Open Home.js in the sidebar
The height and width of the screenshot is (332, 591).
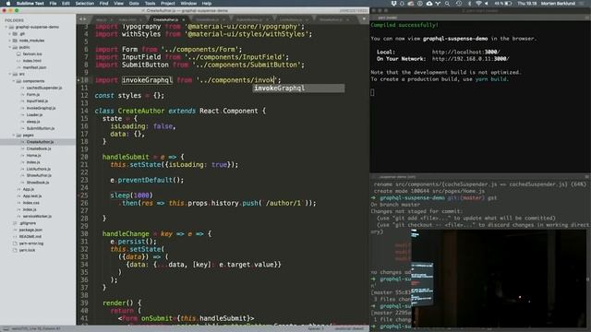click(x=33, y=156)
